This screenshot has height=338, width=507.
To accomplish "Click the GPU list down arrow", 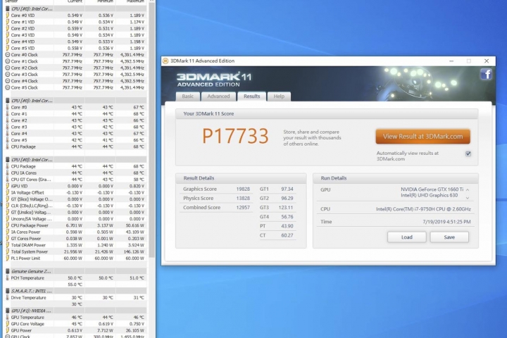I will click(468, 198).
